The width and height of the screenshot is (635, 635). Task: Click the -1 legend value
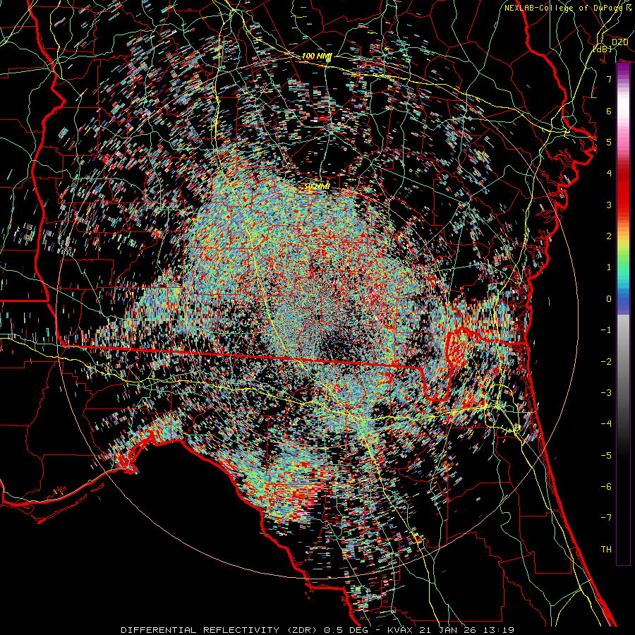pyautogui.click(x=606, y=330)
